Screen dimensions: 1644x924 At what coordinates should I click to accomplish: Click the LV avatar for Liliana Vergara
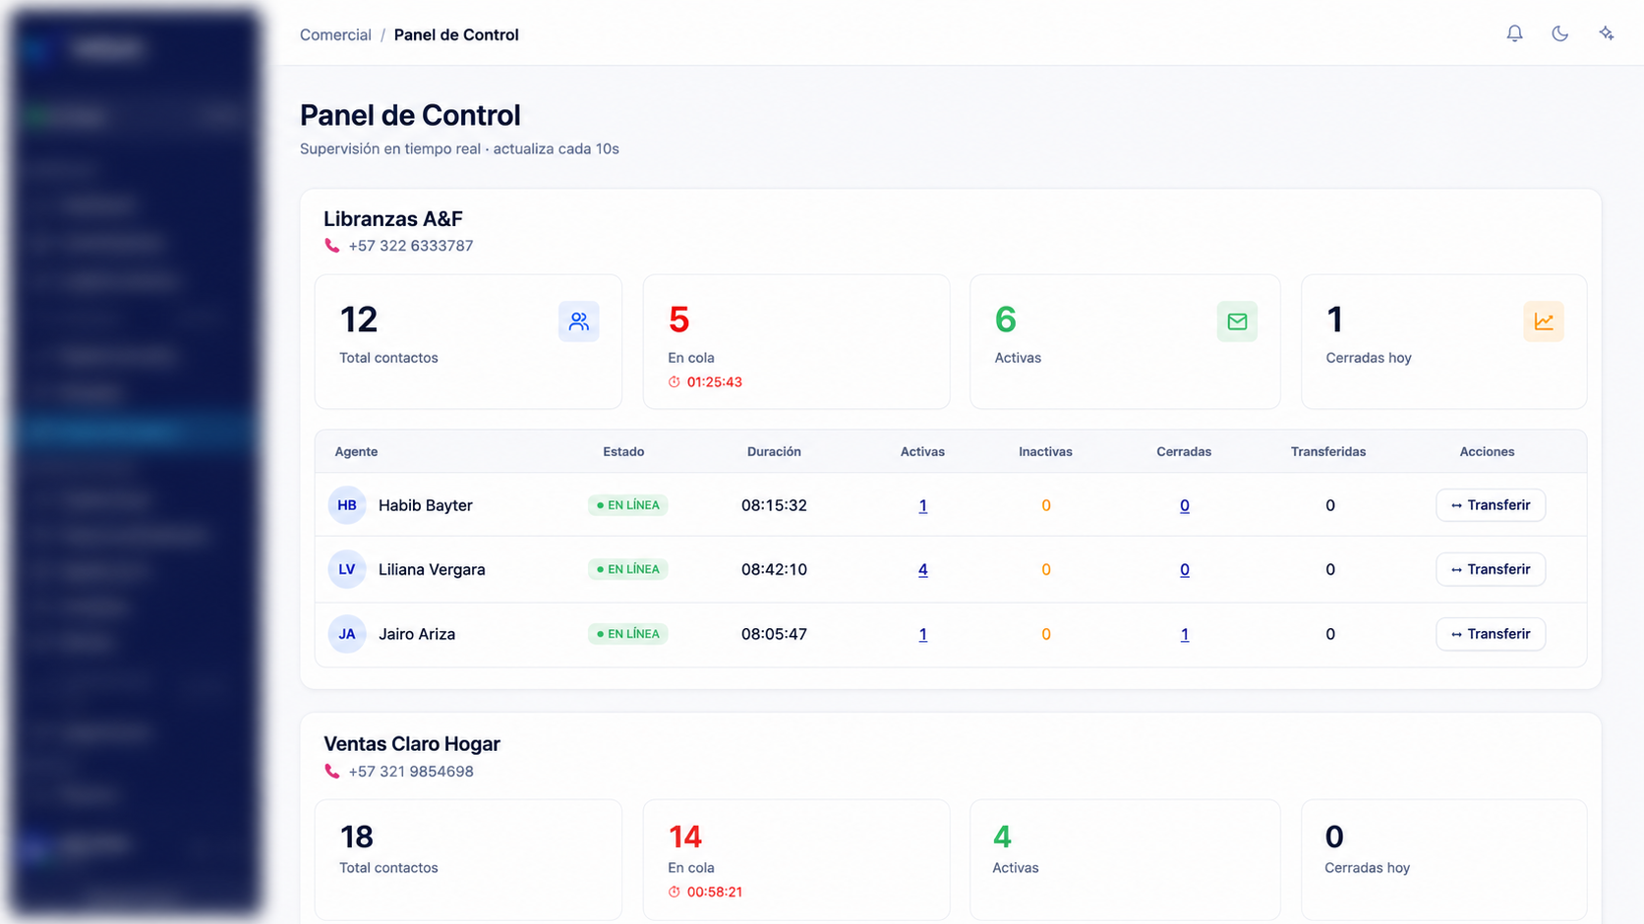[347, 569]
